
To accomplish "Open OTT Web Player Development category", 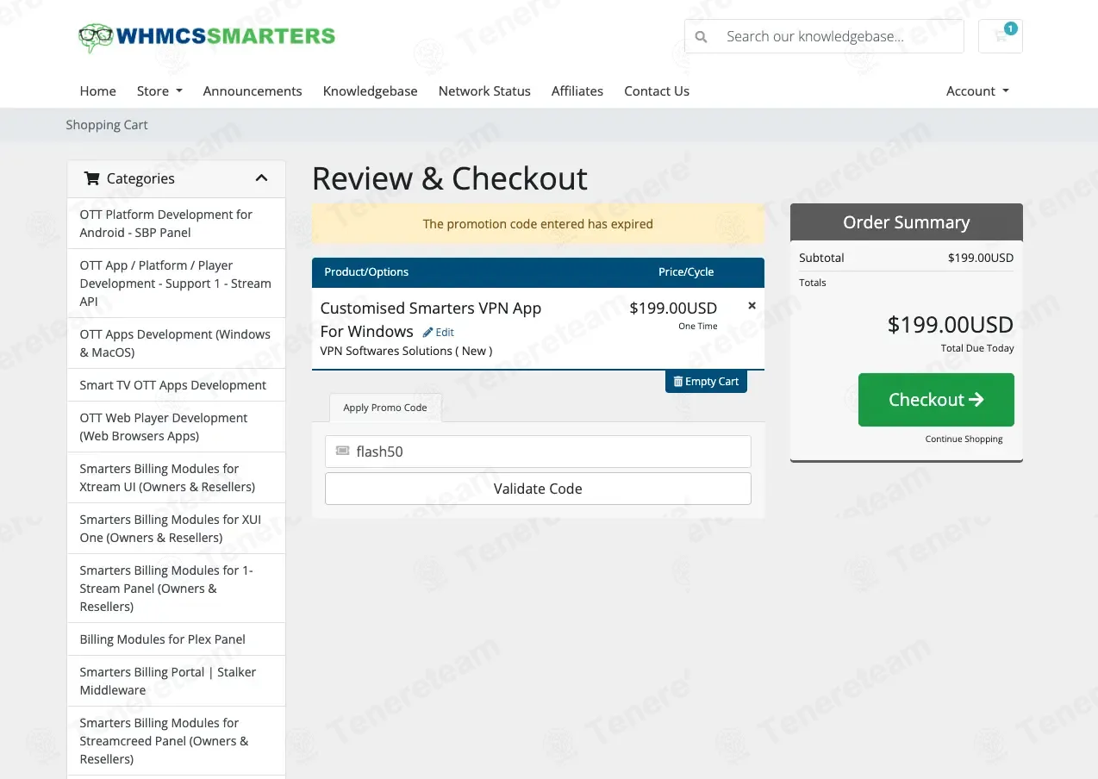I will (x=176, y=427).
